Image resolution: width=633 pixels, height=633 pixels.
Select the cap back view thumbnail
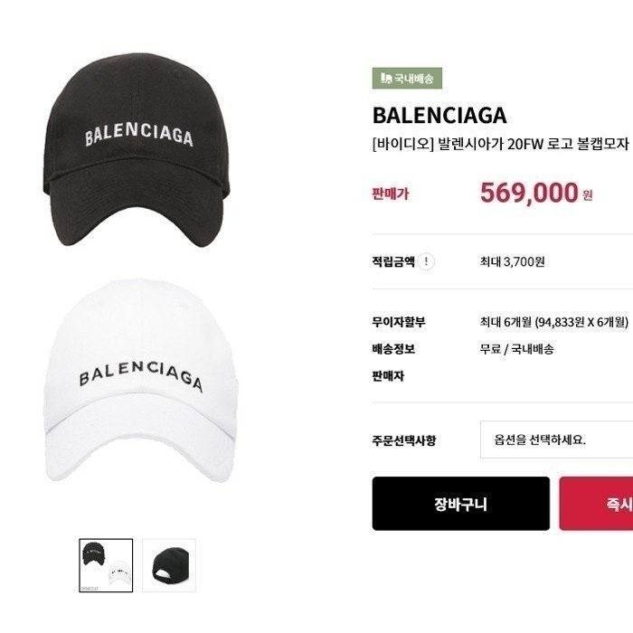pos(169,565)
